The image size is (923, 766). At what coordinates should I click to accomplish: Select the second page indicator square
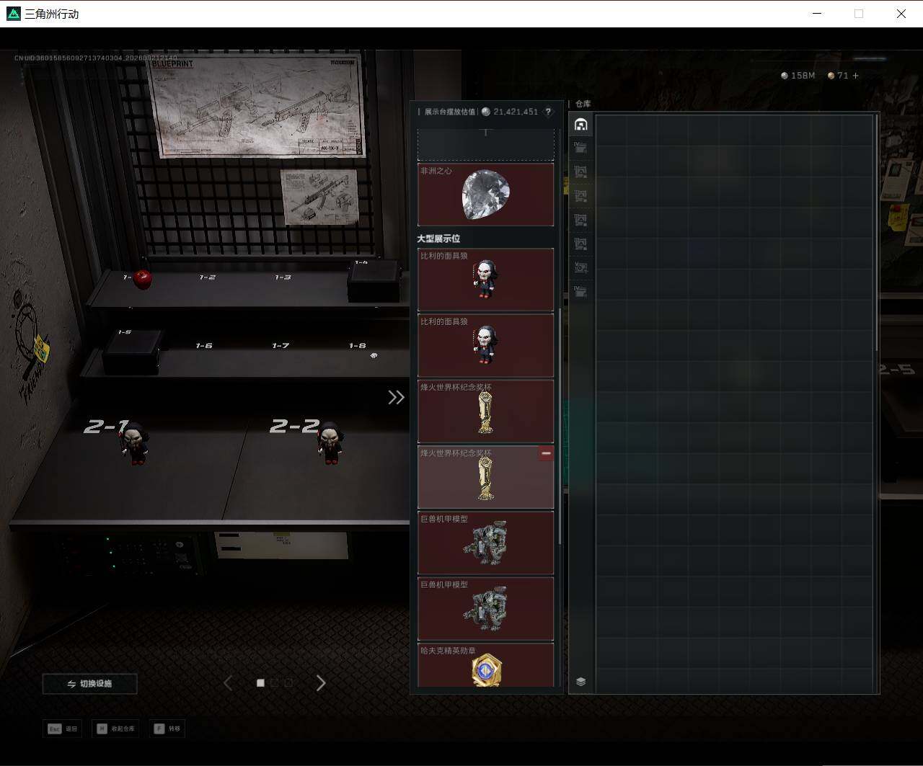click(275, 683)
